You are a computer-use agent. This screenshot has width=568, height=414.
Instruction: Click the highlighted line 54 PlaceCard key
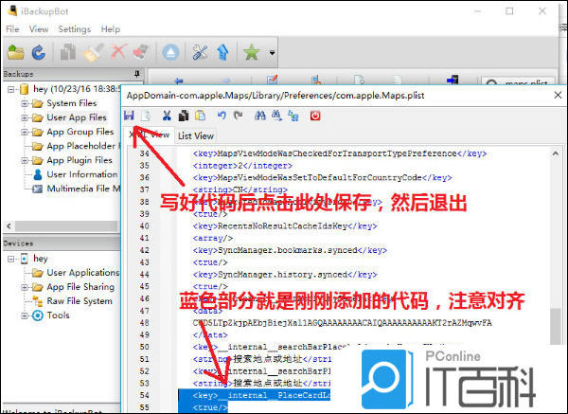[x=261, y=395]
